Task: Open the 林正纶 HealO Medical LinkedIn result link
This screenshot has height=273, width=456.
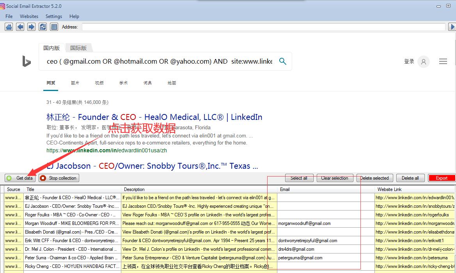Action: click(x=154, y=117)
